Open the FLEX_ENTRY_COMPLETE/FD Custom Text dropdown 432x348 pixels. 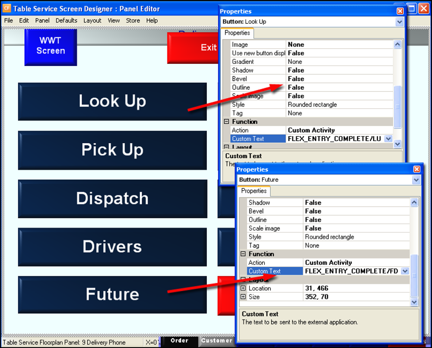405,271
